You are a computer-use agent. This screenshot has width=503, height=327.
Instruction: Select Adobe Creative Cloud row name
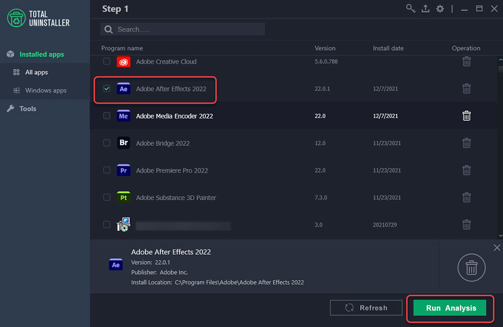coord(166,62)
